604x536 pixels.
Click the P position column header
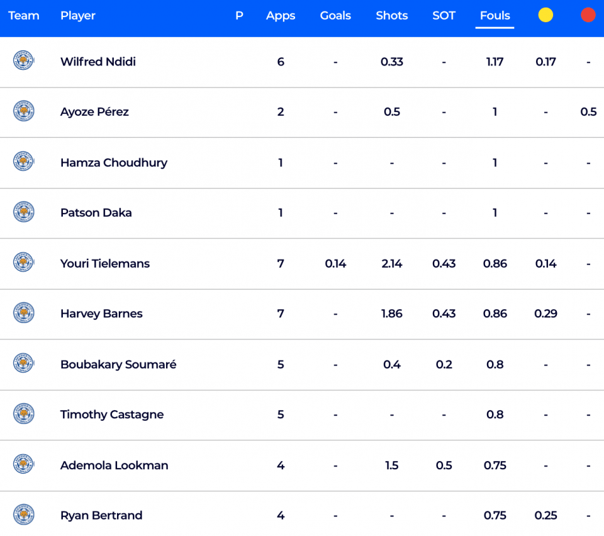pos(239,15)
